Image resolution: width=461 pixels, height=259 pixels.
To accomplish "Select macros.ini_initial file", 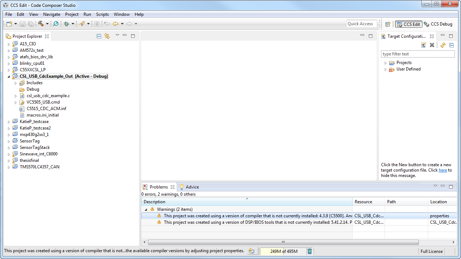I will coord(42,115).
